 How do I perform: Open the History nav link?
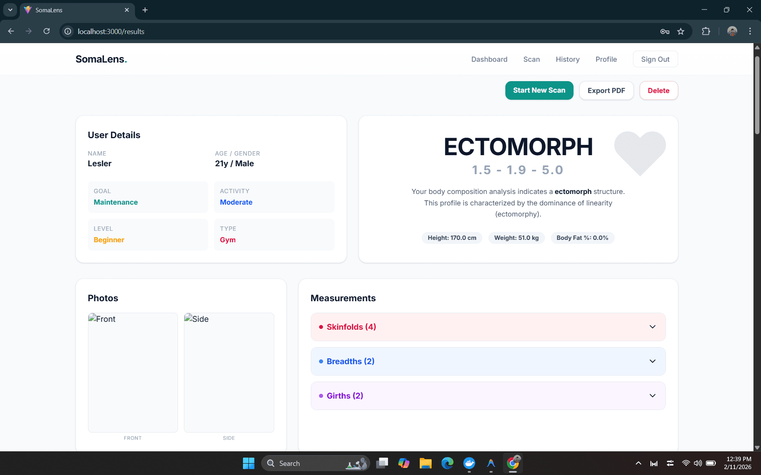click(567, 59)
